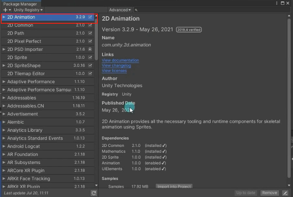Click the 2D Path installed check icon
The image size is (293, 197).
(x=90, y=33)
